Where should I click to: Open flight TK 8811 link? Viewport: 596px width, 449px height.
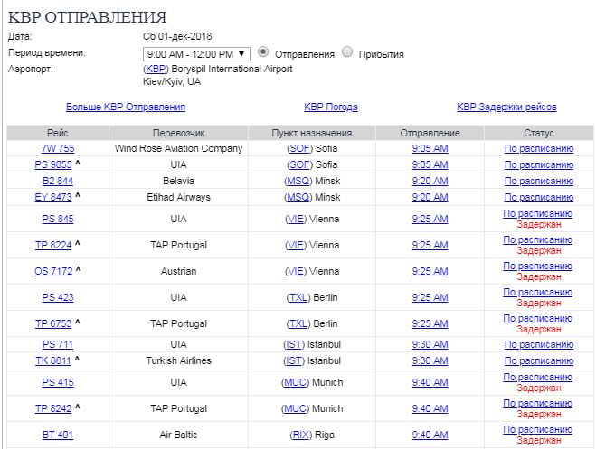tap(52, 360)
